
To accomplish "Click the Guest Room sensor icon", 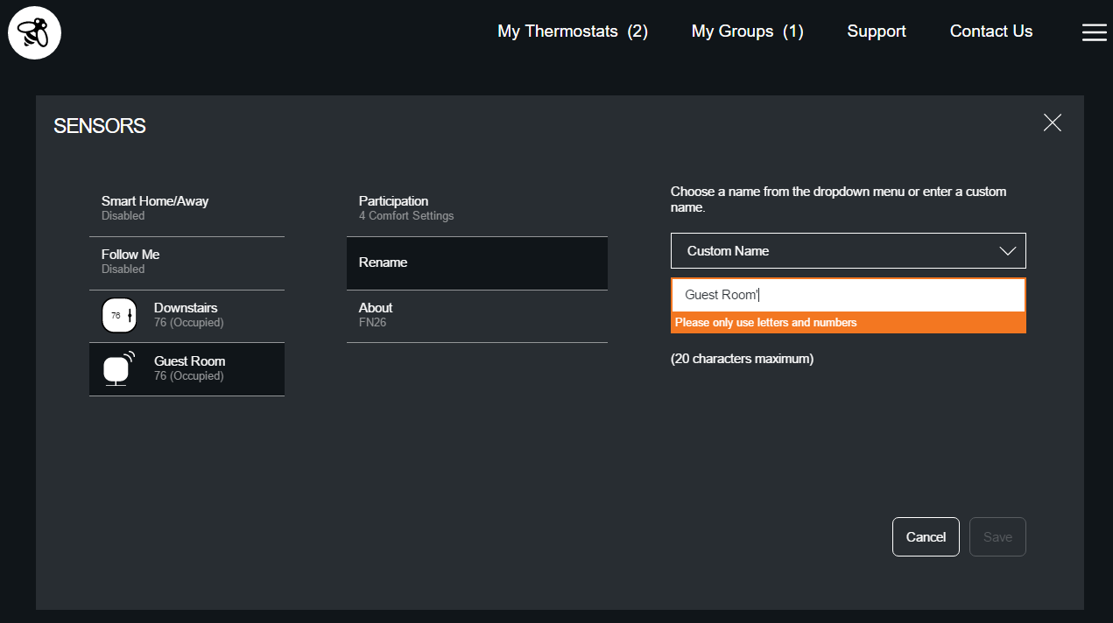I will click(120, 369).
